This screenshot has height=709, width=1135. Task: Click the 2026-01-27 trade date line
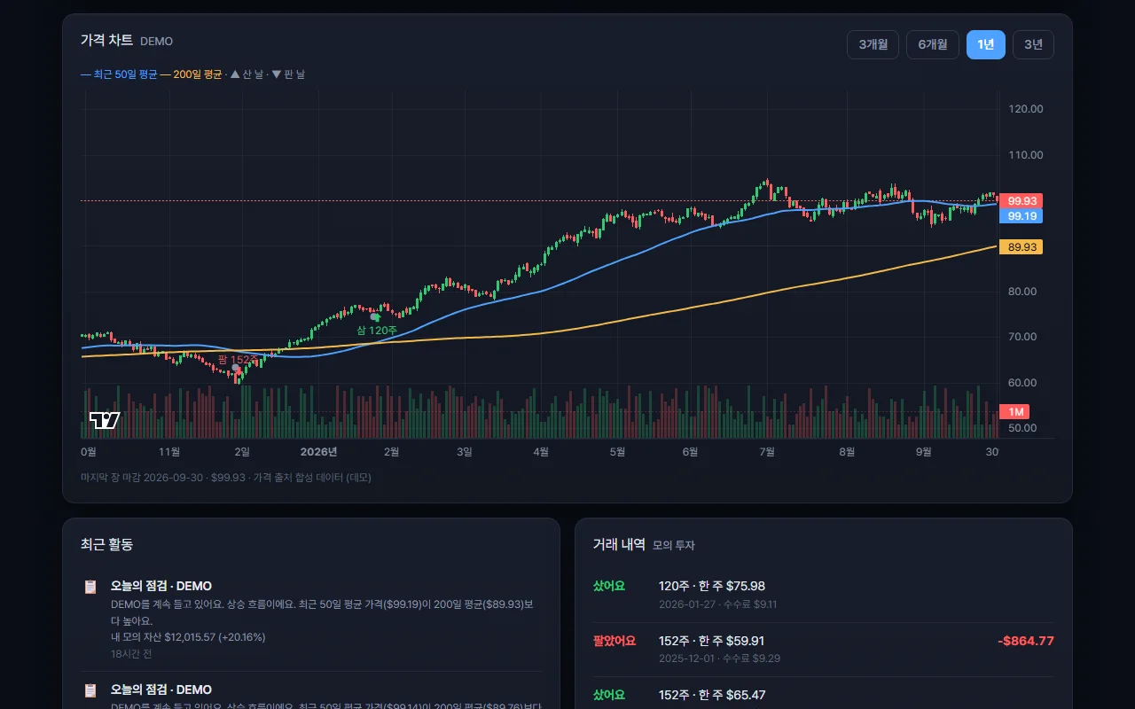tap(717, 604)
